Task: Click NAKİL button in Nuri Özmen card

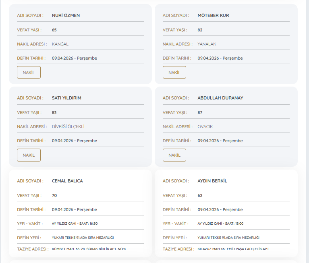Action: point(29,72)
